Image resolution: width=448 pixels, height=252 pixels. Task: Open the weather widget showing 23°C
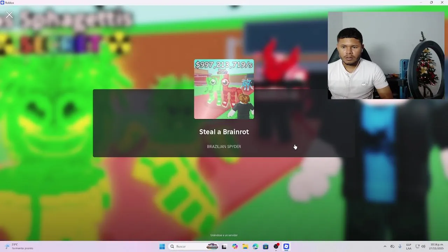click(x=19, y=246)
